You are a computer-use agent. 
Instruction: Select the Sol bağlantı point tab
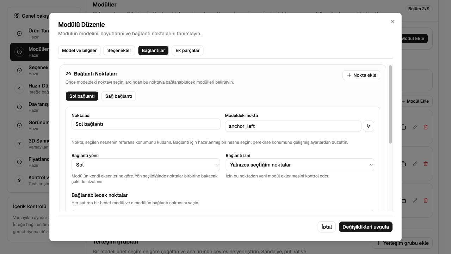[x=82, y=96]
